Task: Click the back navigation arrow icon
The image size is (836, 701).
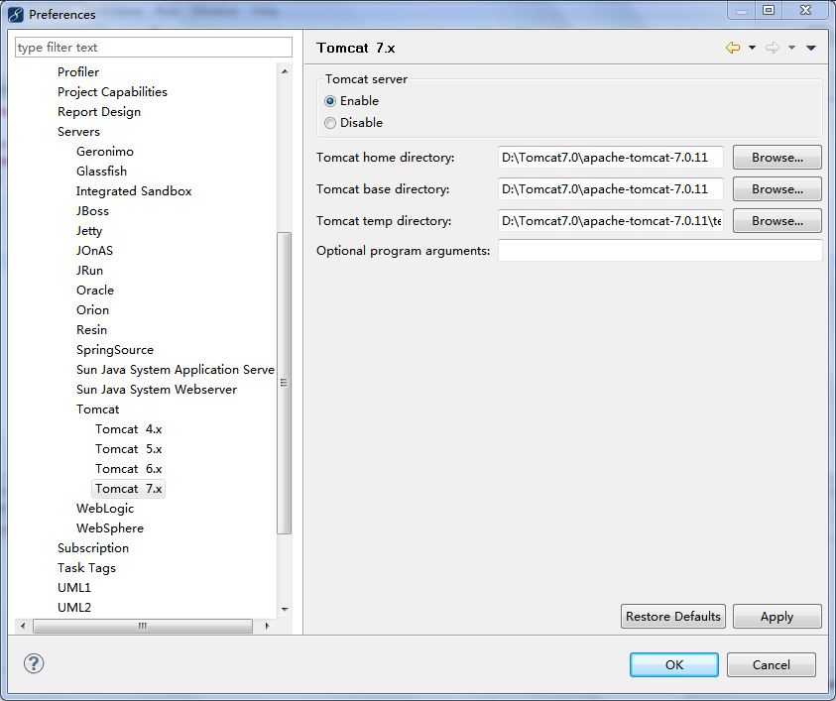Action: click(x=733, y=48)
